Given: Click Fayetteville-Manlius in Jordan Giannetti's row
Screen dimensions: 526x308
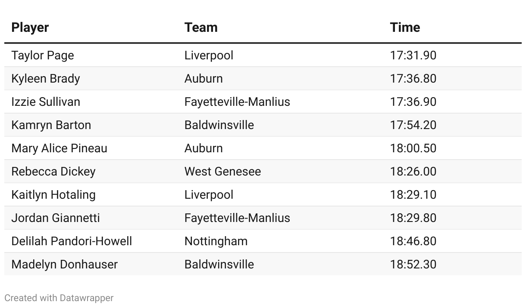Looking at the screenshot, I should pyautogui.click(x=237, y=218).
